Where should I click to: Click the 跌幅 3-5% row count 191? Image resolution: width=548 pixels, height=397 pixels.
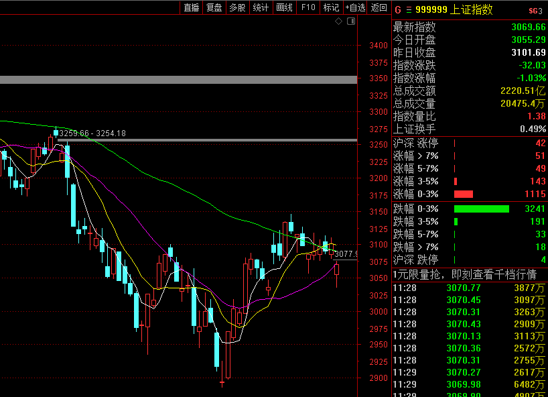pyautogui.click(x=537, y=221)
